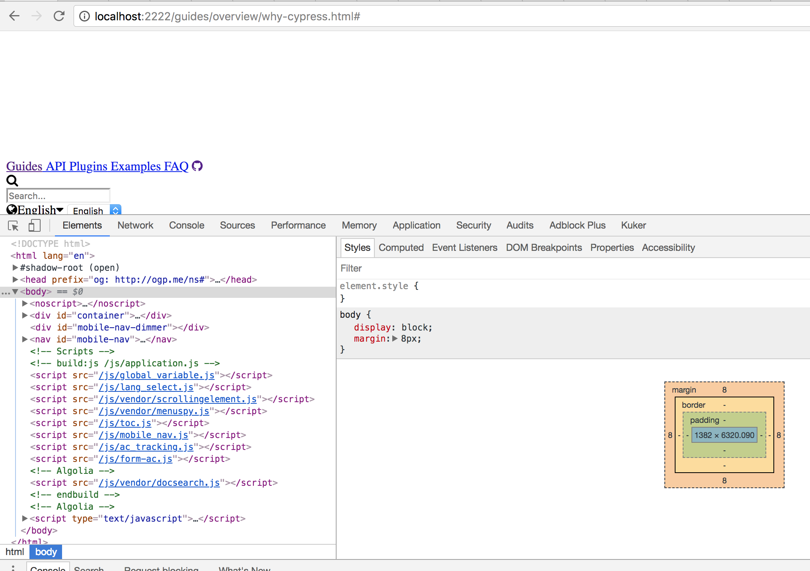
Task: Click the forward navigation arrow
Action: click(x=37, y=16)
